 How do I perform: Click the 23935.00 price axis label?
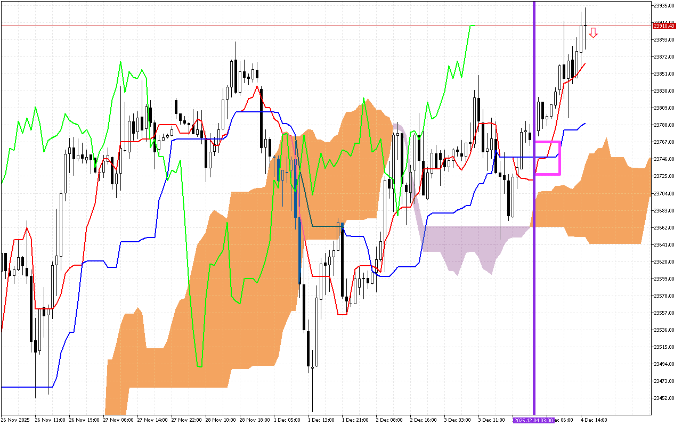coord(664,5)
